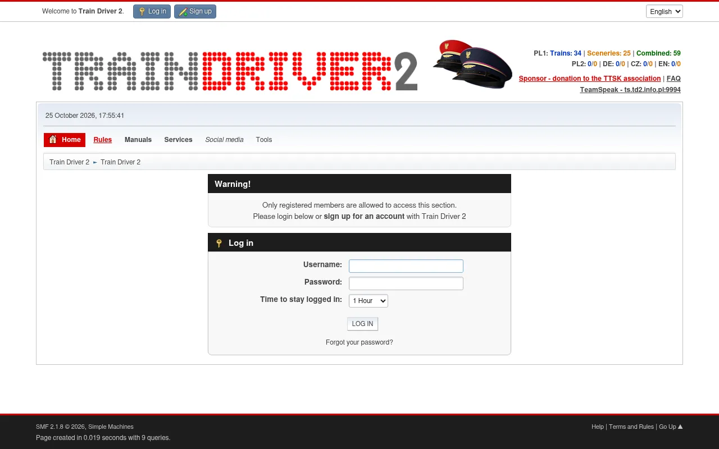
Task: Open TeamSpeak server link
Action: click(630, 90)
